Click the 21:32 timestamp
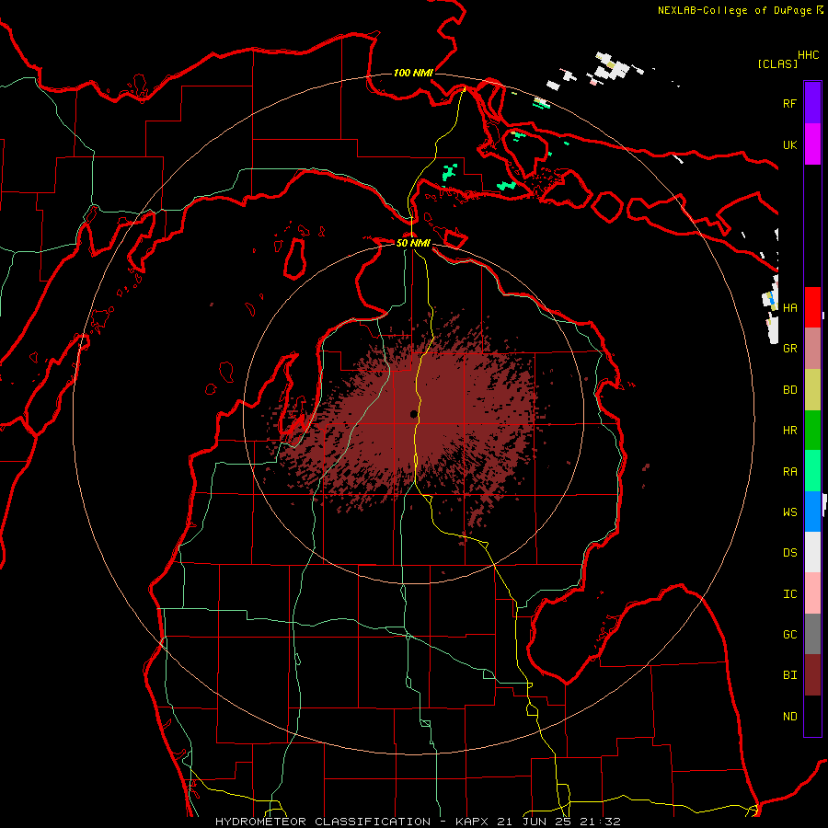Image resolution: width=828 pixels, height=828 pixels. pos(602,822)
